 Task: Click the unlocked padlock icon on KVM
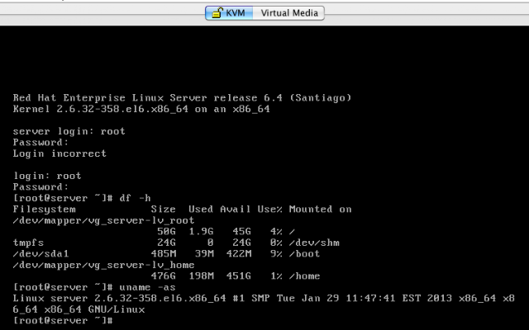point(217,13)
